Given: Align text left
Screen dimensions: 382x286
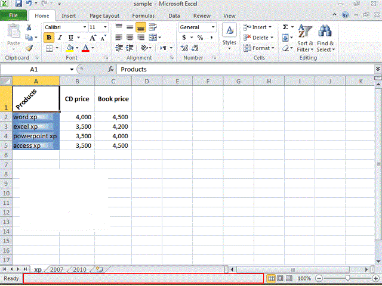Looking at the screenshot, I should click(x=119, y=38).
